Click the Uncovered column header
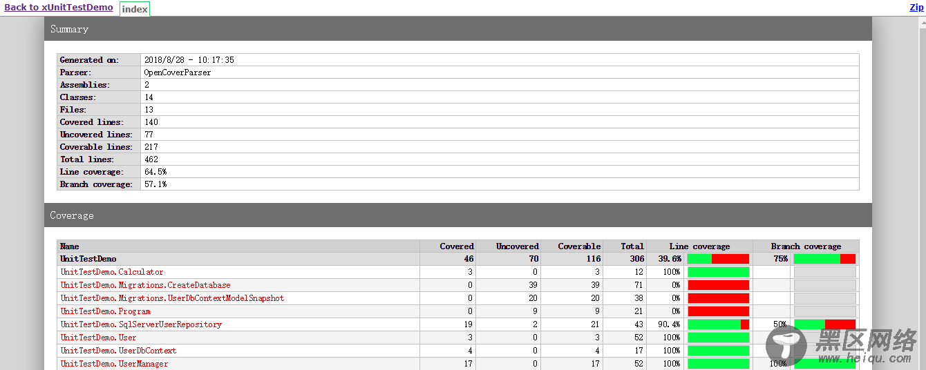The image size is (926, 370). (517, 246)
